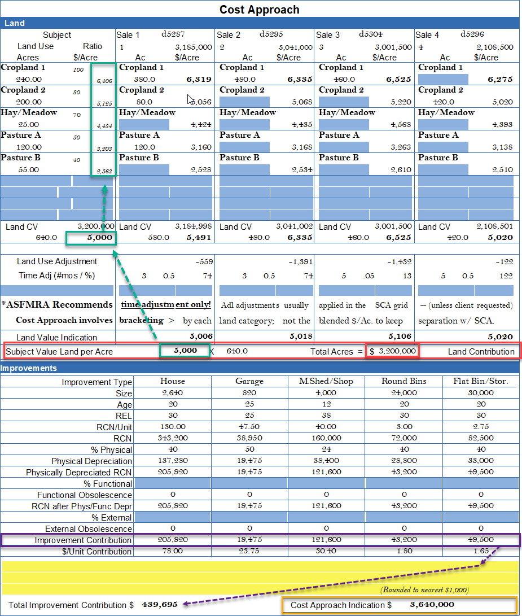This screenshot has height=616, width=522.
Task: Select Subject Value Land per Acre 5,000
Action: [x=185, y=351]
